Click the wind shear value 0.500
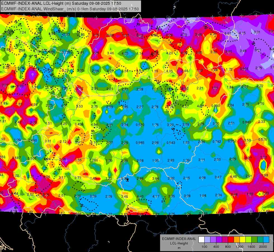 [32, 158]
